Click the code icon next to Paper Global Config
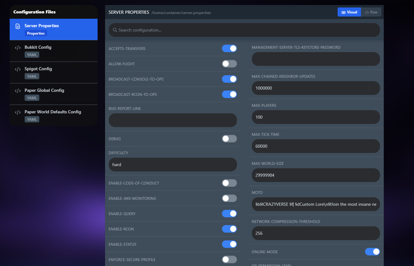Image resolution: width=414 pixels, height=266 pixels. tap(17, 90)
